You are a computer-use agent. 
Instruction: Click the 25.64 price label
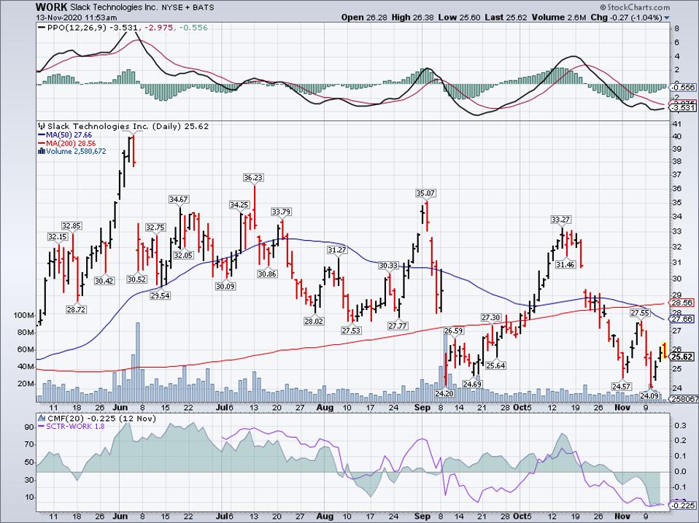pos(495,365)
